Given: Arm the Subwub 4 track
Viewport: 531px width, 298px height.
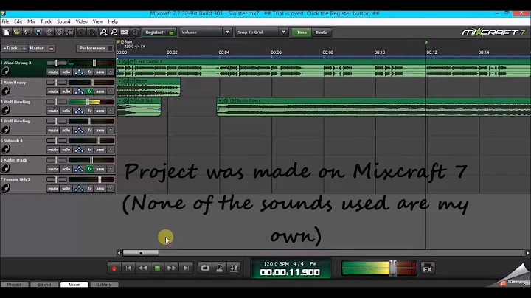Looking at the screenshot, I should (x=100, y=149).
